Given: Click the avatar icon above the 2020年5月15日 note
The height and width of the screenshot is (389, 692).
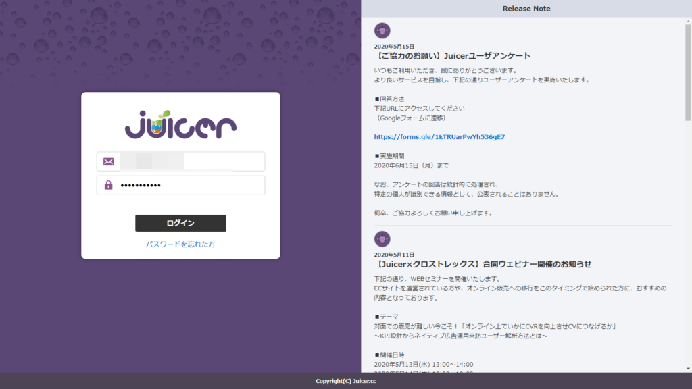Looking at the screenshot, I should (x=382, y=31).
